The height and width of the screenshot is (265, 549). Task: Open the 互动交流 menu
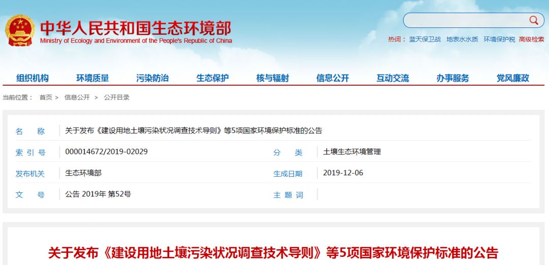pos(393,78)
